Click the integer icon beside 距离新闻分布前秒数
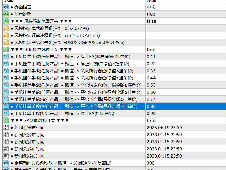226x170 pixels. pyautogui.click(x=6, y=163)
